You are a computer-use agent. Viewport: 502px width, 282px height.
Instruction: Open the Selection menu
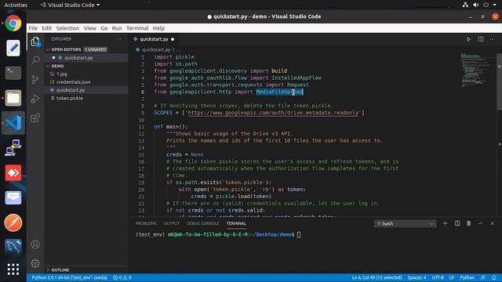(67, 28)
